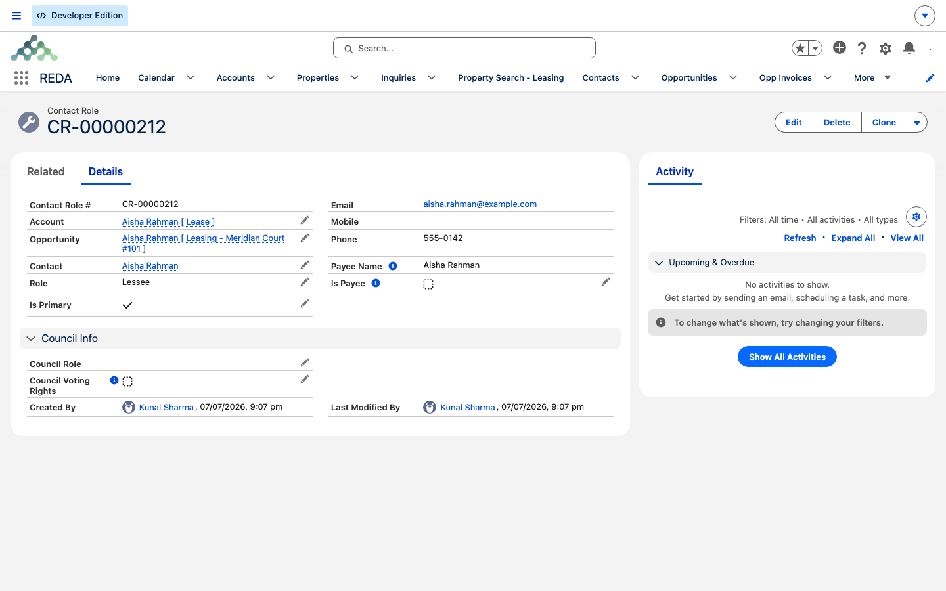Click the Favorites star icon
This screenshot has width=946, height=591.
800,48
